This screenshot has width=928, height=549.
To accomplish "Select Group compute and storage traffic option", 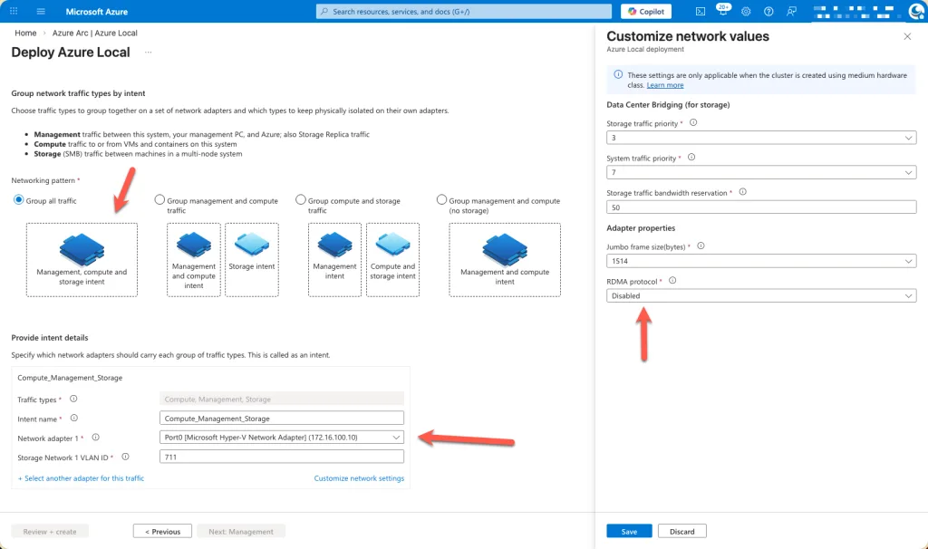I will pyautogui.click(x=301, y=200).
